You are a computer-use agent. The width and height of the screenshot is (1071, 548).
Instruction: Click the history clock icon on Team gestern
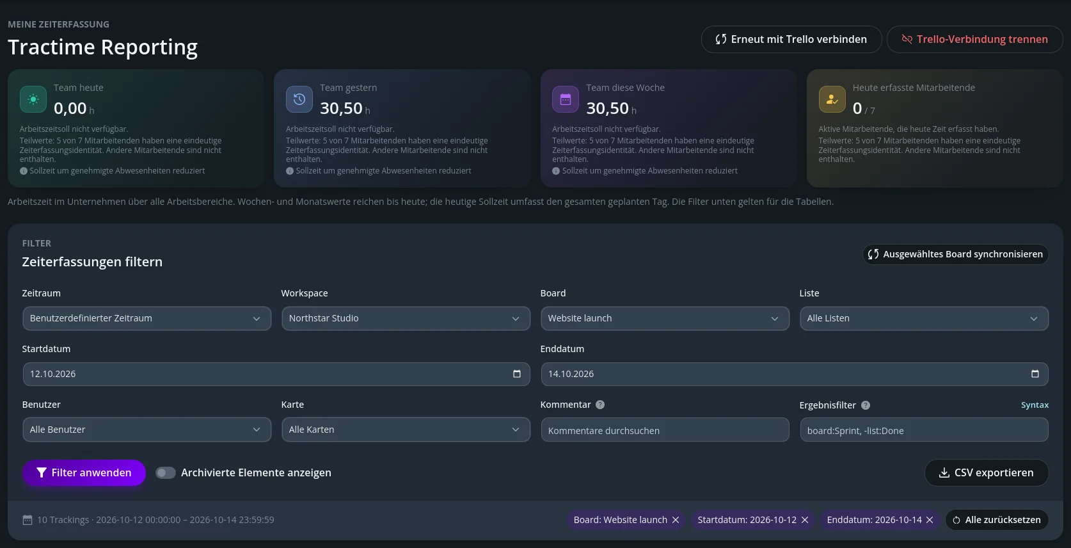299,99
